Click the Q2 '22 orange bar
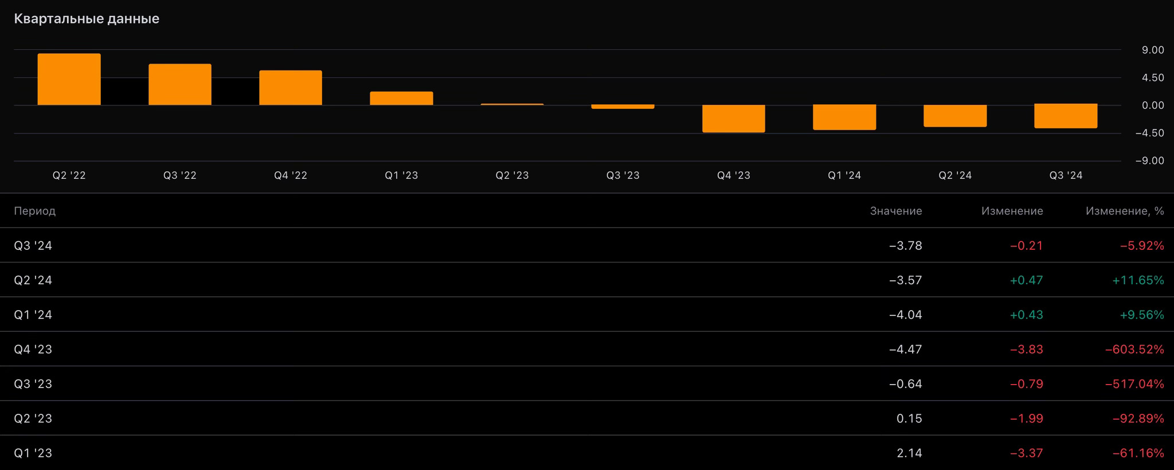Screen dimensions: 1174x470 [x=69, y=79]
